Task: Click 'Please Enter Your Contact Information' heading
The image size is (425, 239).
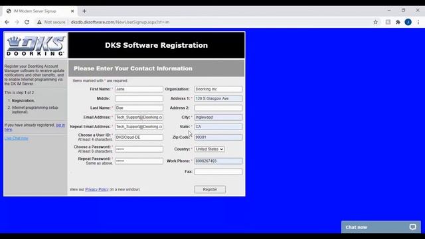Action: point(133,68)
